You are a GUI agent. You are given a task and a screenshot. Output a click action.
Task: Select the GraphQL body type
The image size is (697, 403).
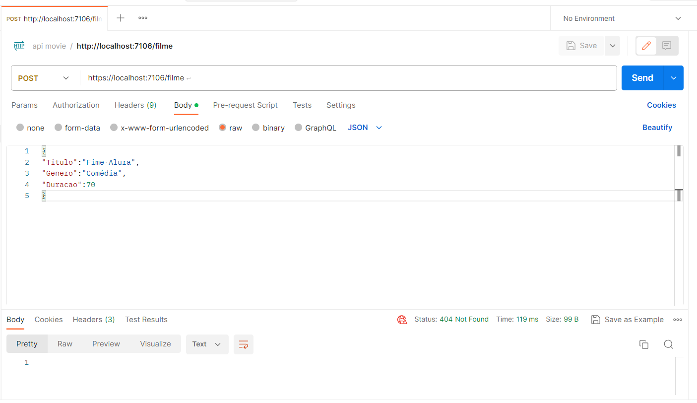click(x=316, y=128)
